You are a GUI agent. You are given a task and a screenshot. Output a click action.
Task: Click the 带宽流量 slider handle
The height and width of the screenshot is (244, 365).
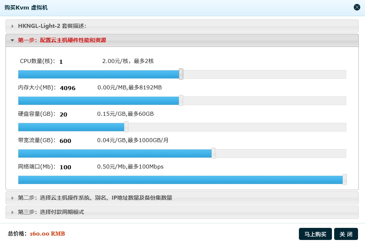[214, 153]
